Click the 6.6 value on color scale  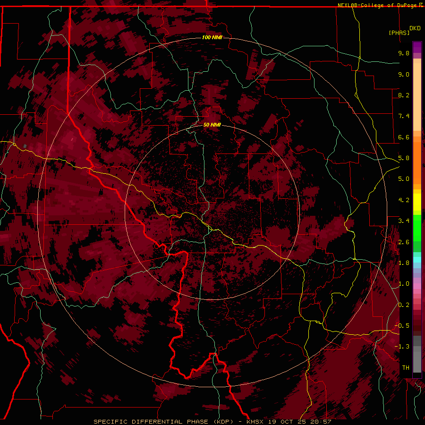(x=404, y=137)
